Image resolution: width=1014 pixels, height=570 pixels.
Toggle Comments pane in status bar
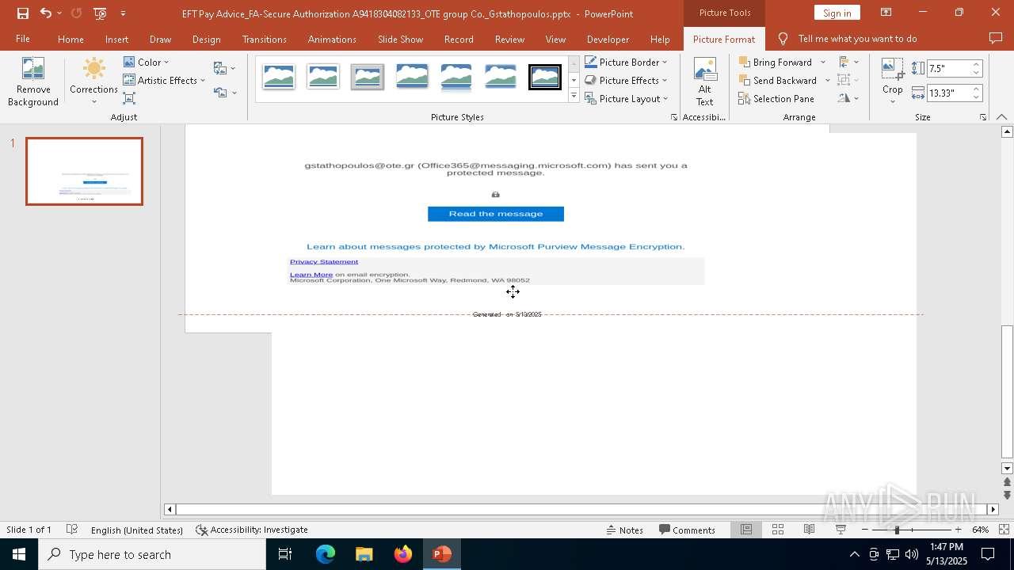pos(687,530)
